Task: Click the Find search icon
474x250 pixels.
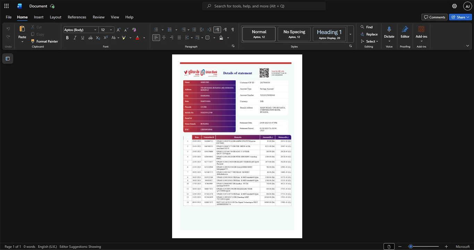Action: [362, 27]
